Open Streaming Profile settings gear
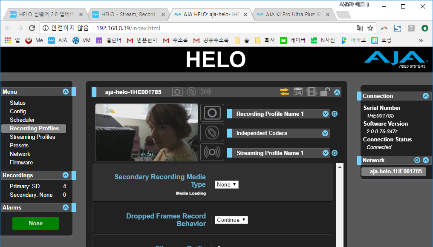This screenshot has width=433, height=247. (335, 153)
